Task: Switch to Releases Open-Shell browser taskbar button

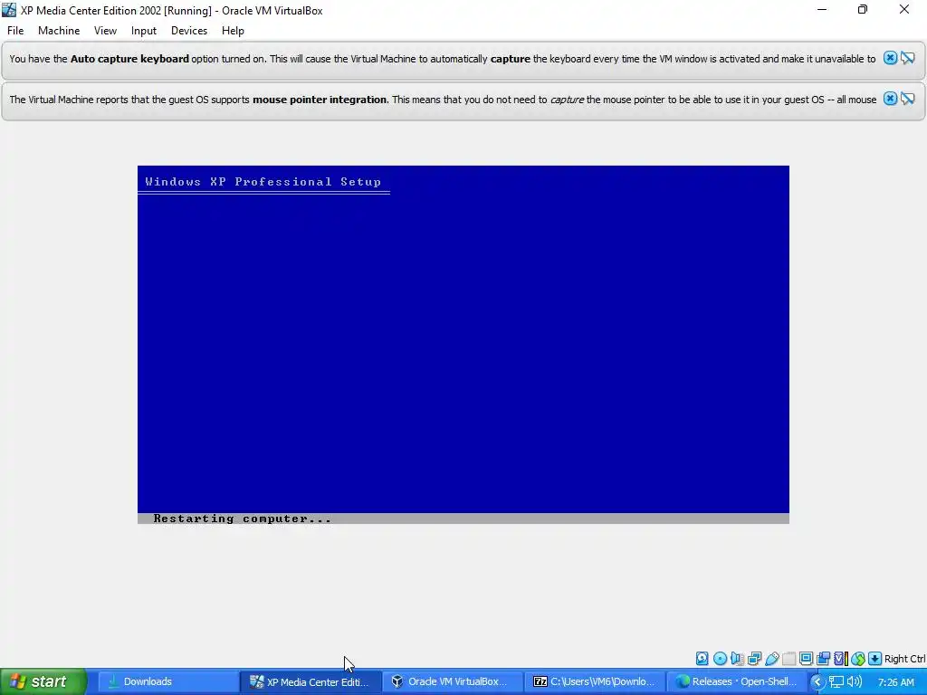Action: coord(737,681)
